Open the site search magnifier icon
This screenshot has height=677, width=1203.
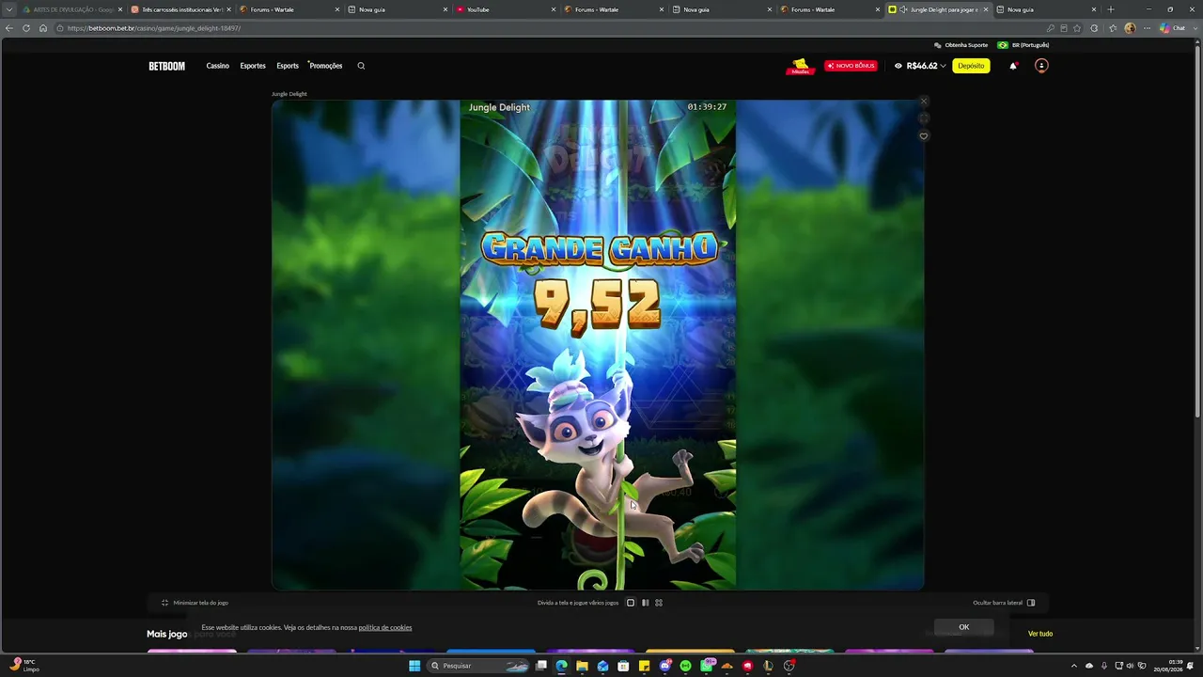point(361,66)
